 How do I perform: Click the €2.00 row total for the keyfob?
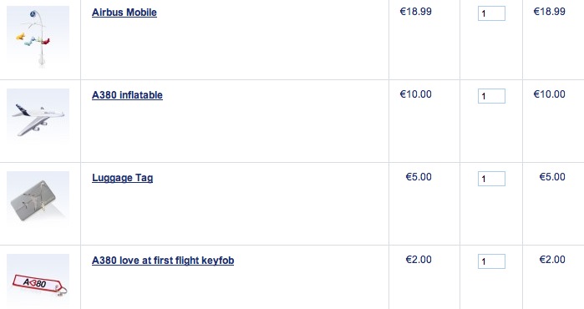click(x=552, y=260)
